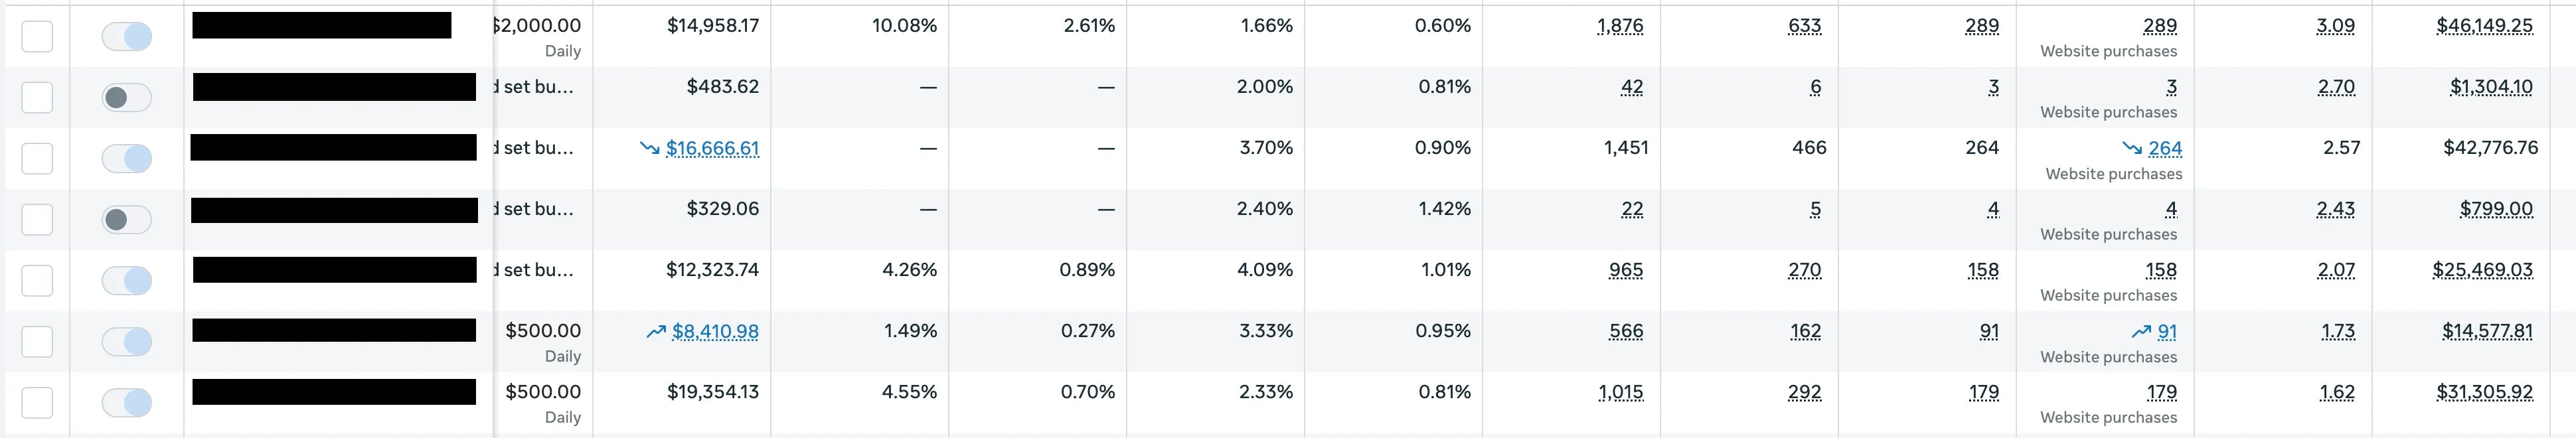Click the 3.09 ROAS value
The image size is (2576, 438).
pos(2335,26)
